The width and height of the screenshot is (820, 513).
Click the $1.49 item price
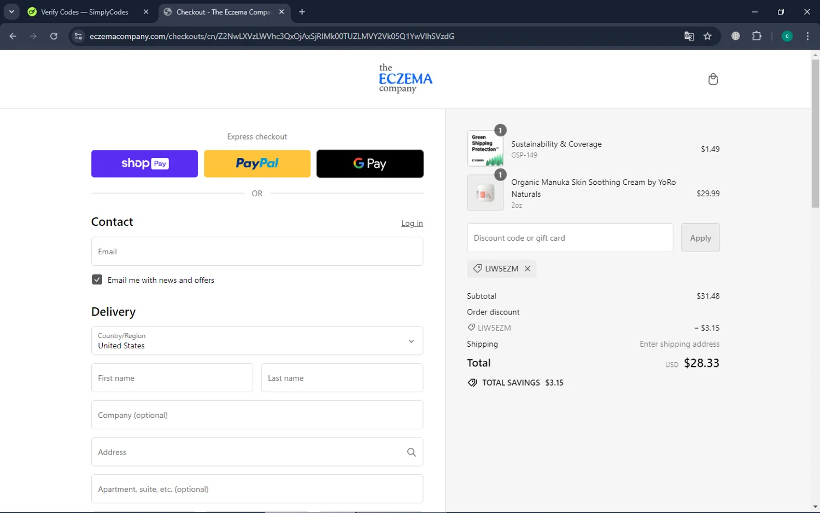click(710, 149)
